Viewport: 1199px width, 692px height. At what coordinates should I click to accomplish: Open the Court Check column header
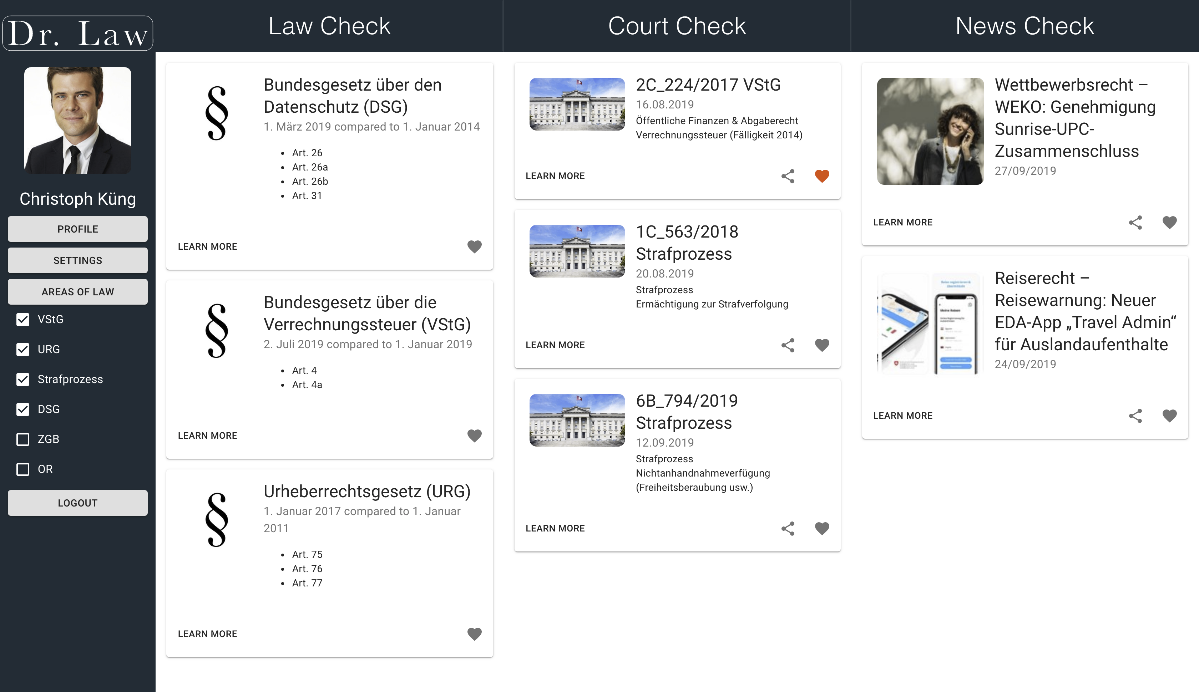tap(677, 26)
